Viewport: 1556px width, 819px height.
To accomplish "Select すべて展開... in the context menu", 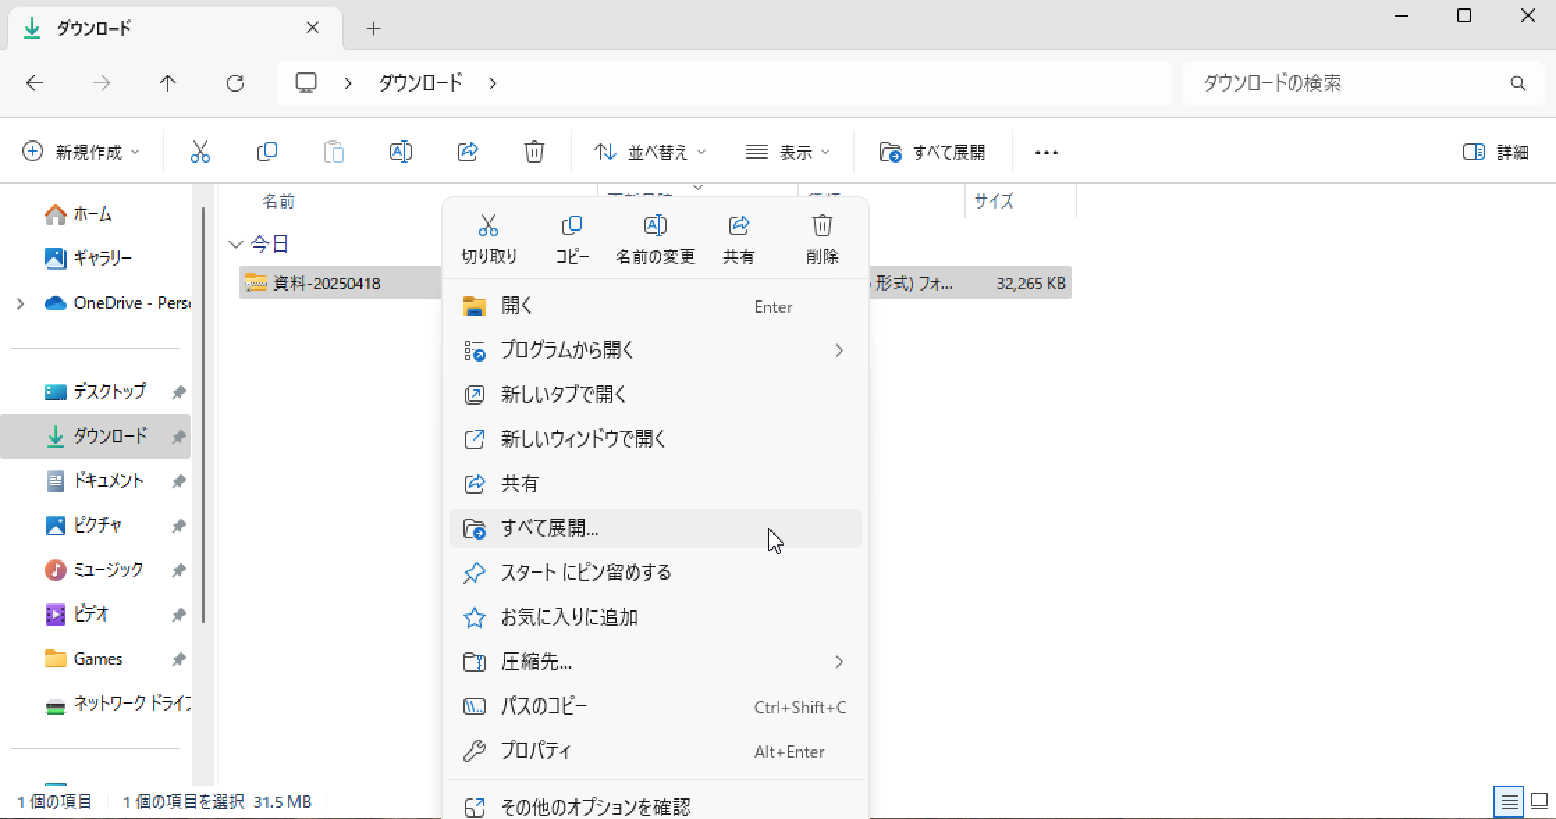I will (x=656, y=528).
